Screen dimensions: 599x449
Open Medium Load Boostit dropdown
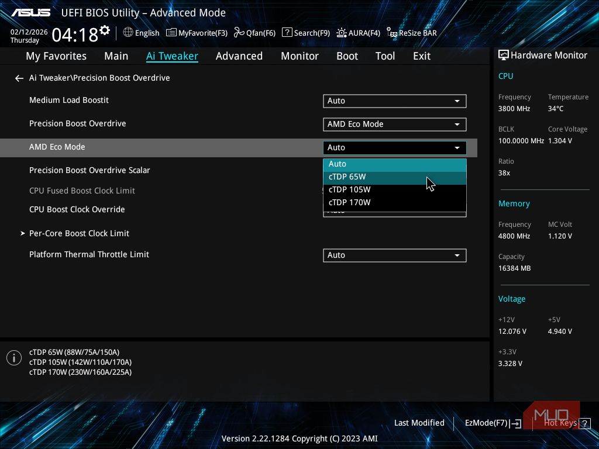[395, 101]
